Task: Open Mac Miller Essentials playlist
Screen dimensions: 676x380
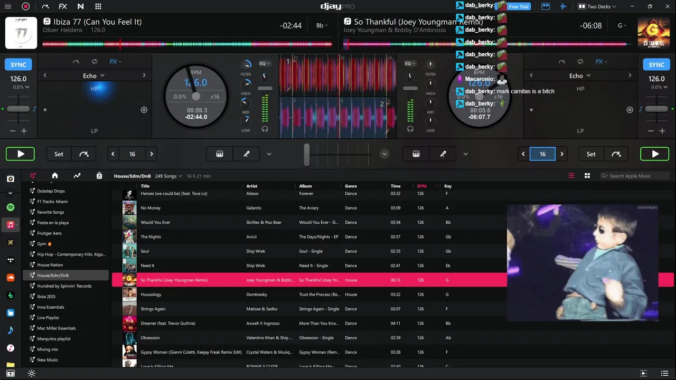Action: point(56,328)
